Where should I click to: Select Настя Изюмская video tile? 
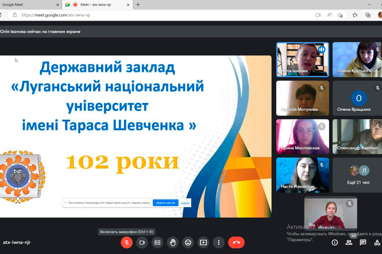pos(303,175)
